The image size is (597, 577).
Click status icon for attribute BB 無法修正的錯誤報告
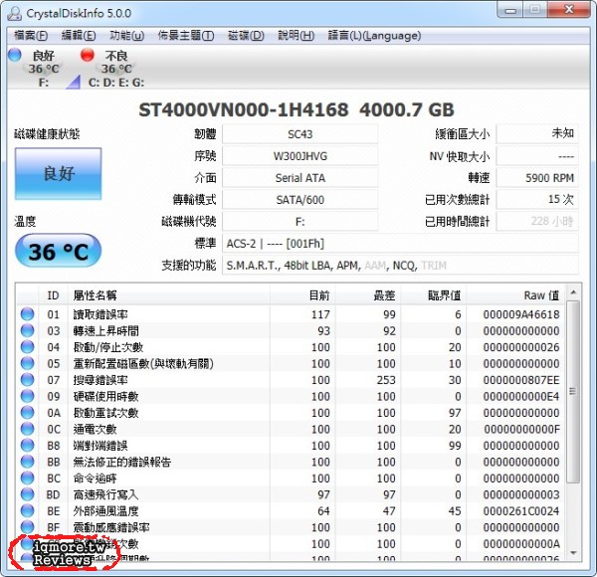28,462
